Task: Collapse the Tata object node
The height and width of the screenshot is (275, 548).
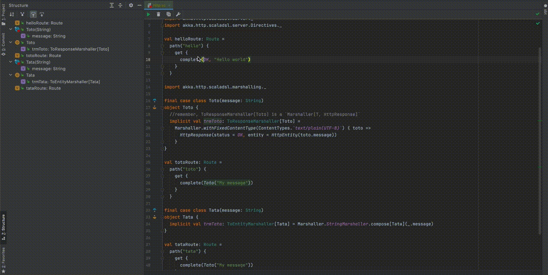Action: [10, 75]
